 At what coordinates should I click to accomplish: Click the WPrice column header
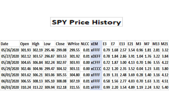[x=73, y=44]
